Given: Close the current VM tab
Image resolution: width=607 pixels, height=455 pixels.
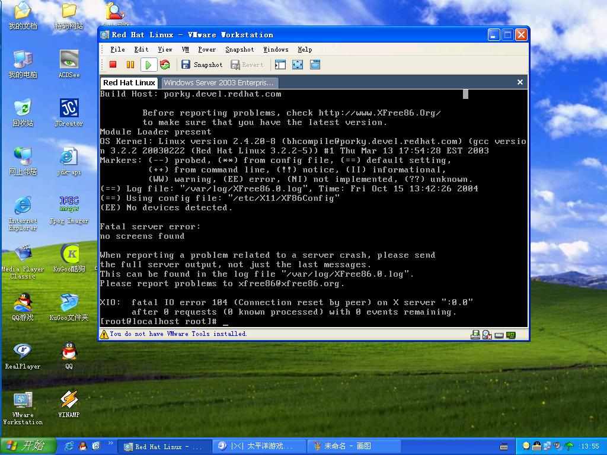Looking at the screenshot, I should (520, 82).
